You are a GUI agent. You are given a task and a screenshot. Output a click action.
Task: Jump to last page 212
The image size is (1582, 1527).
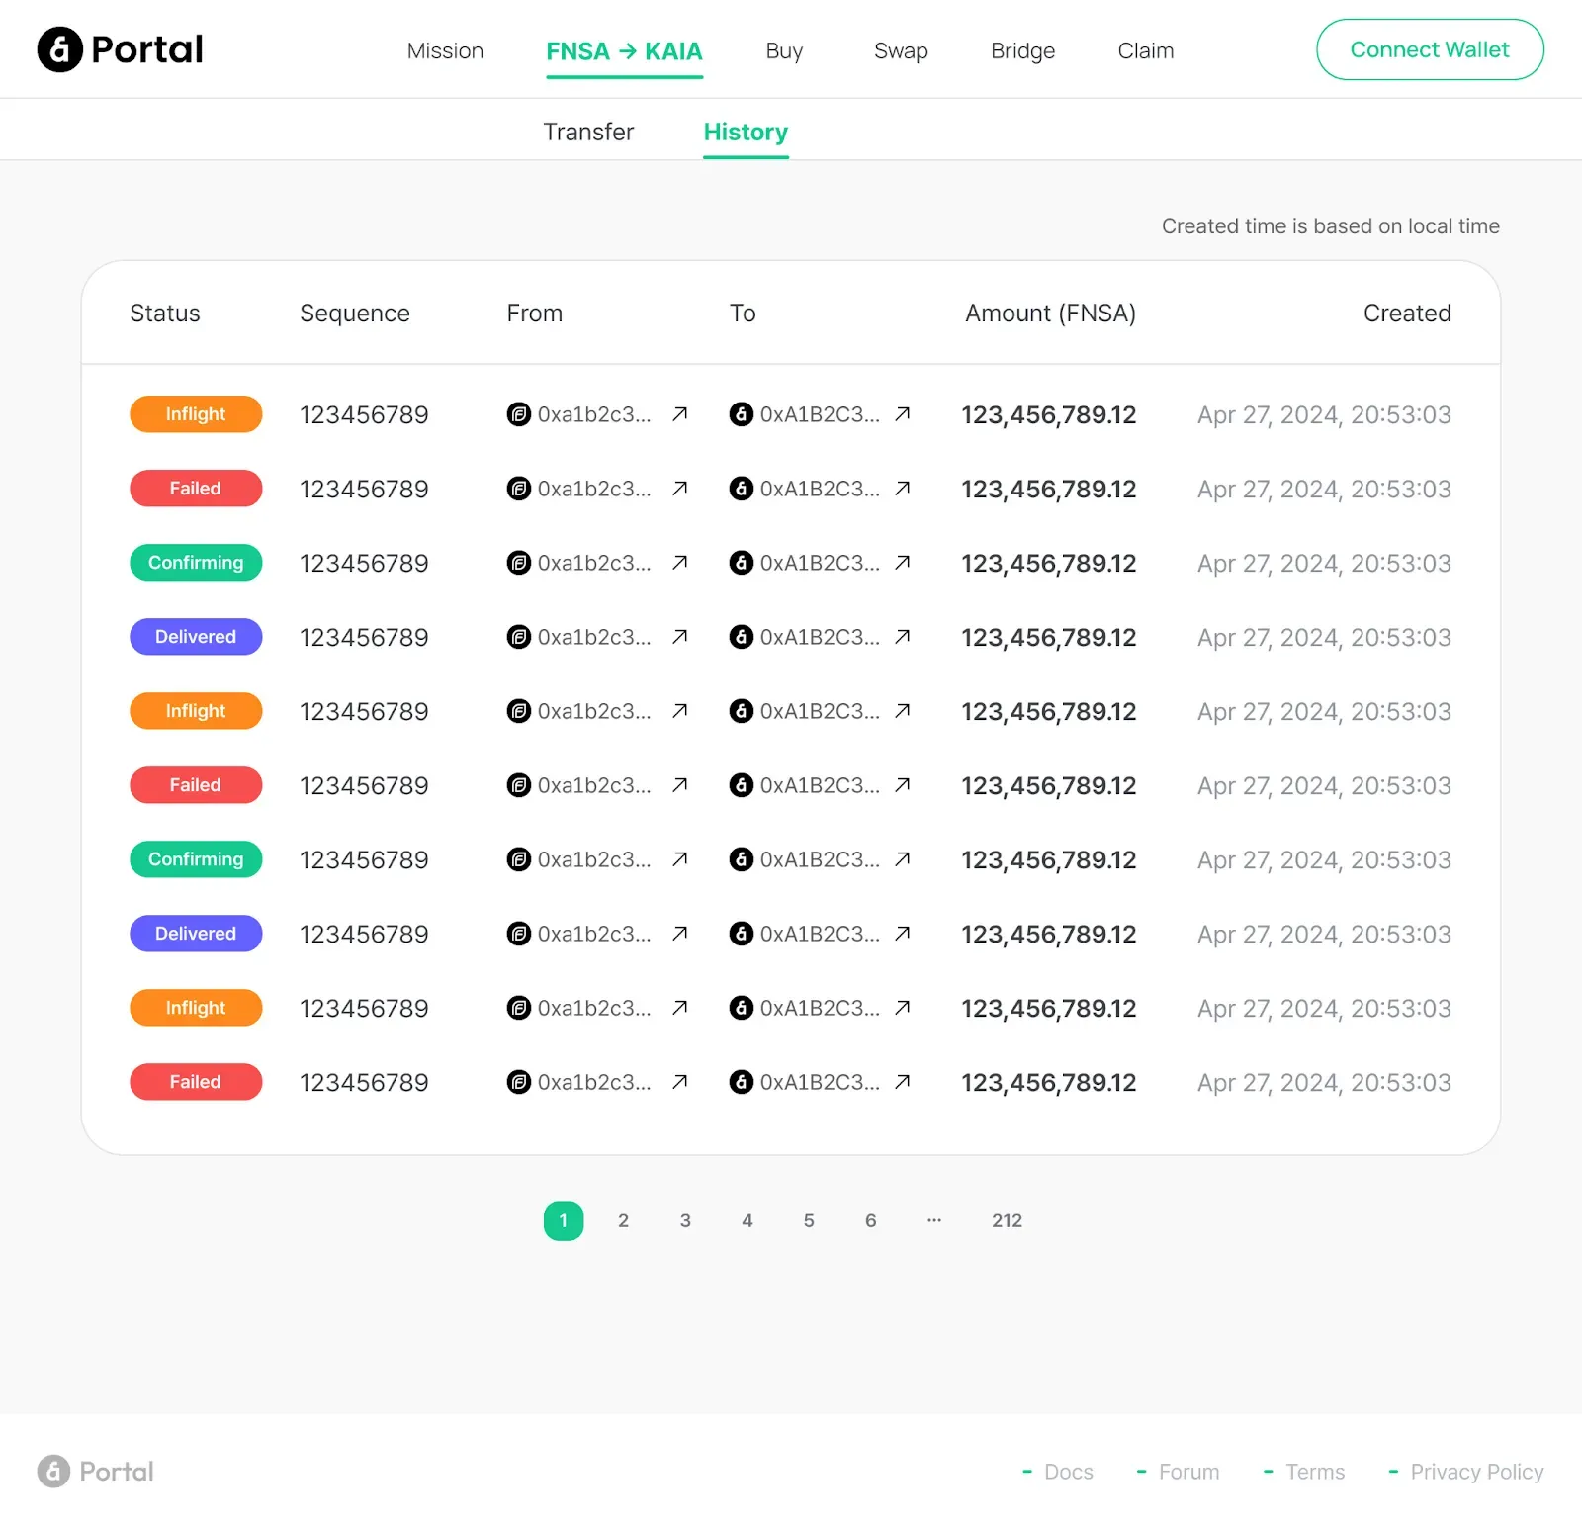[x=1007, y=1220]
